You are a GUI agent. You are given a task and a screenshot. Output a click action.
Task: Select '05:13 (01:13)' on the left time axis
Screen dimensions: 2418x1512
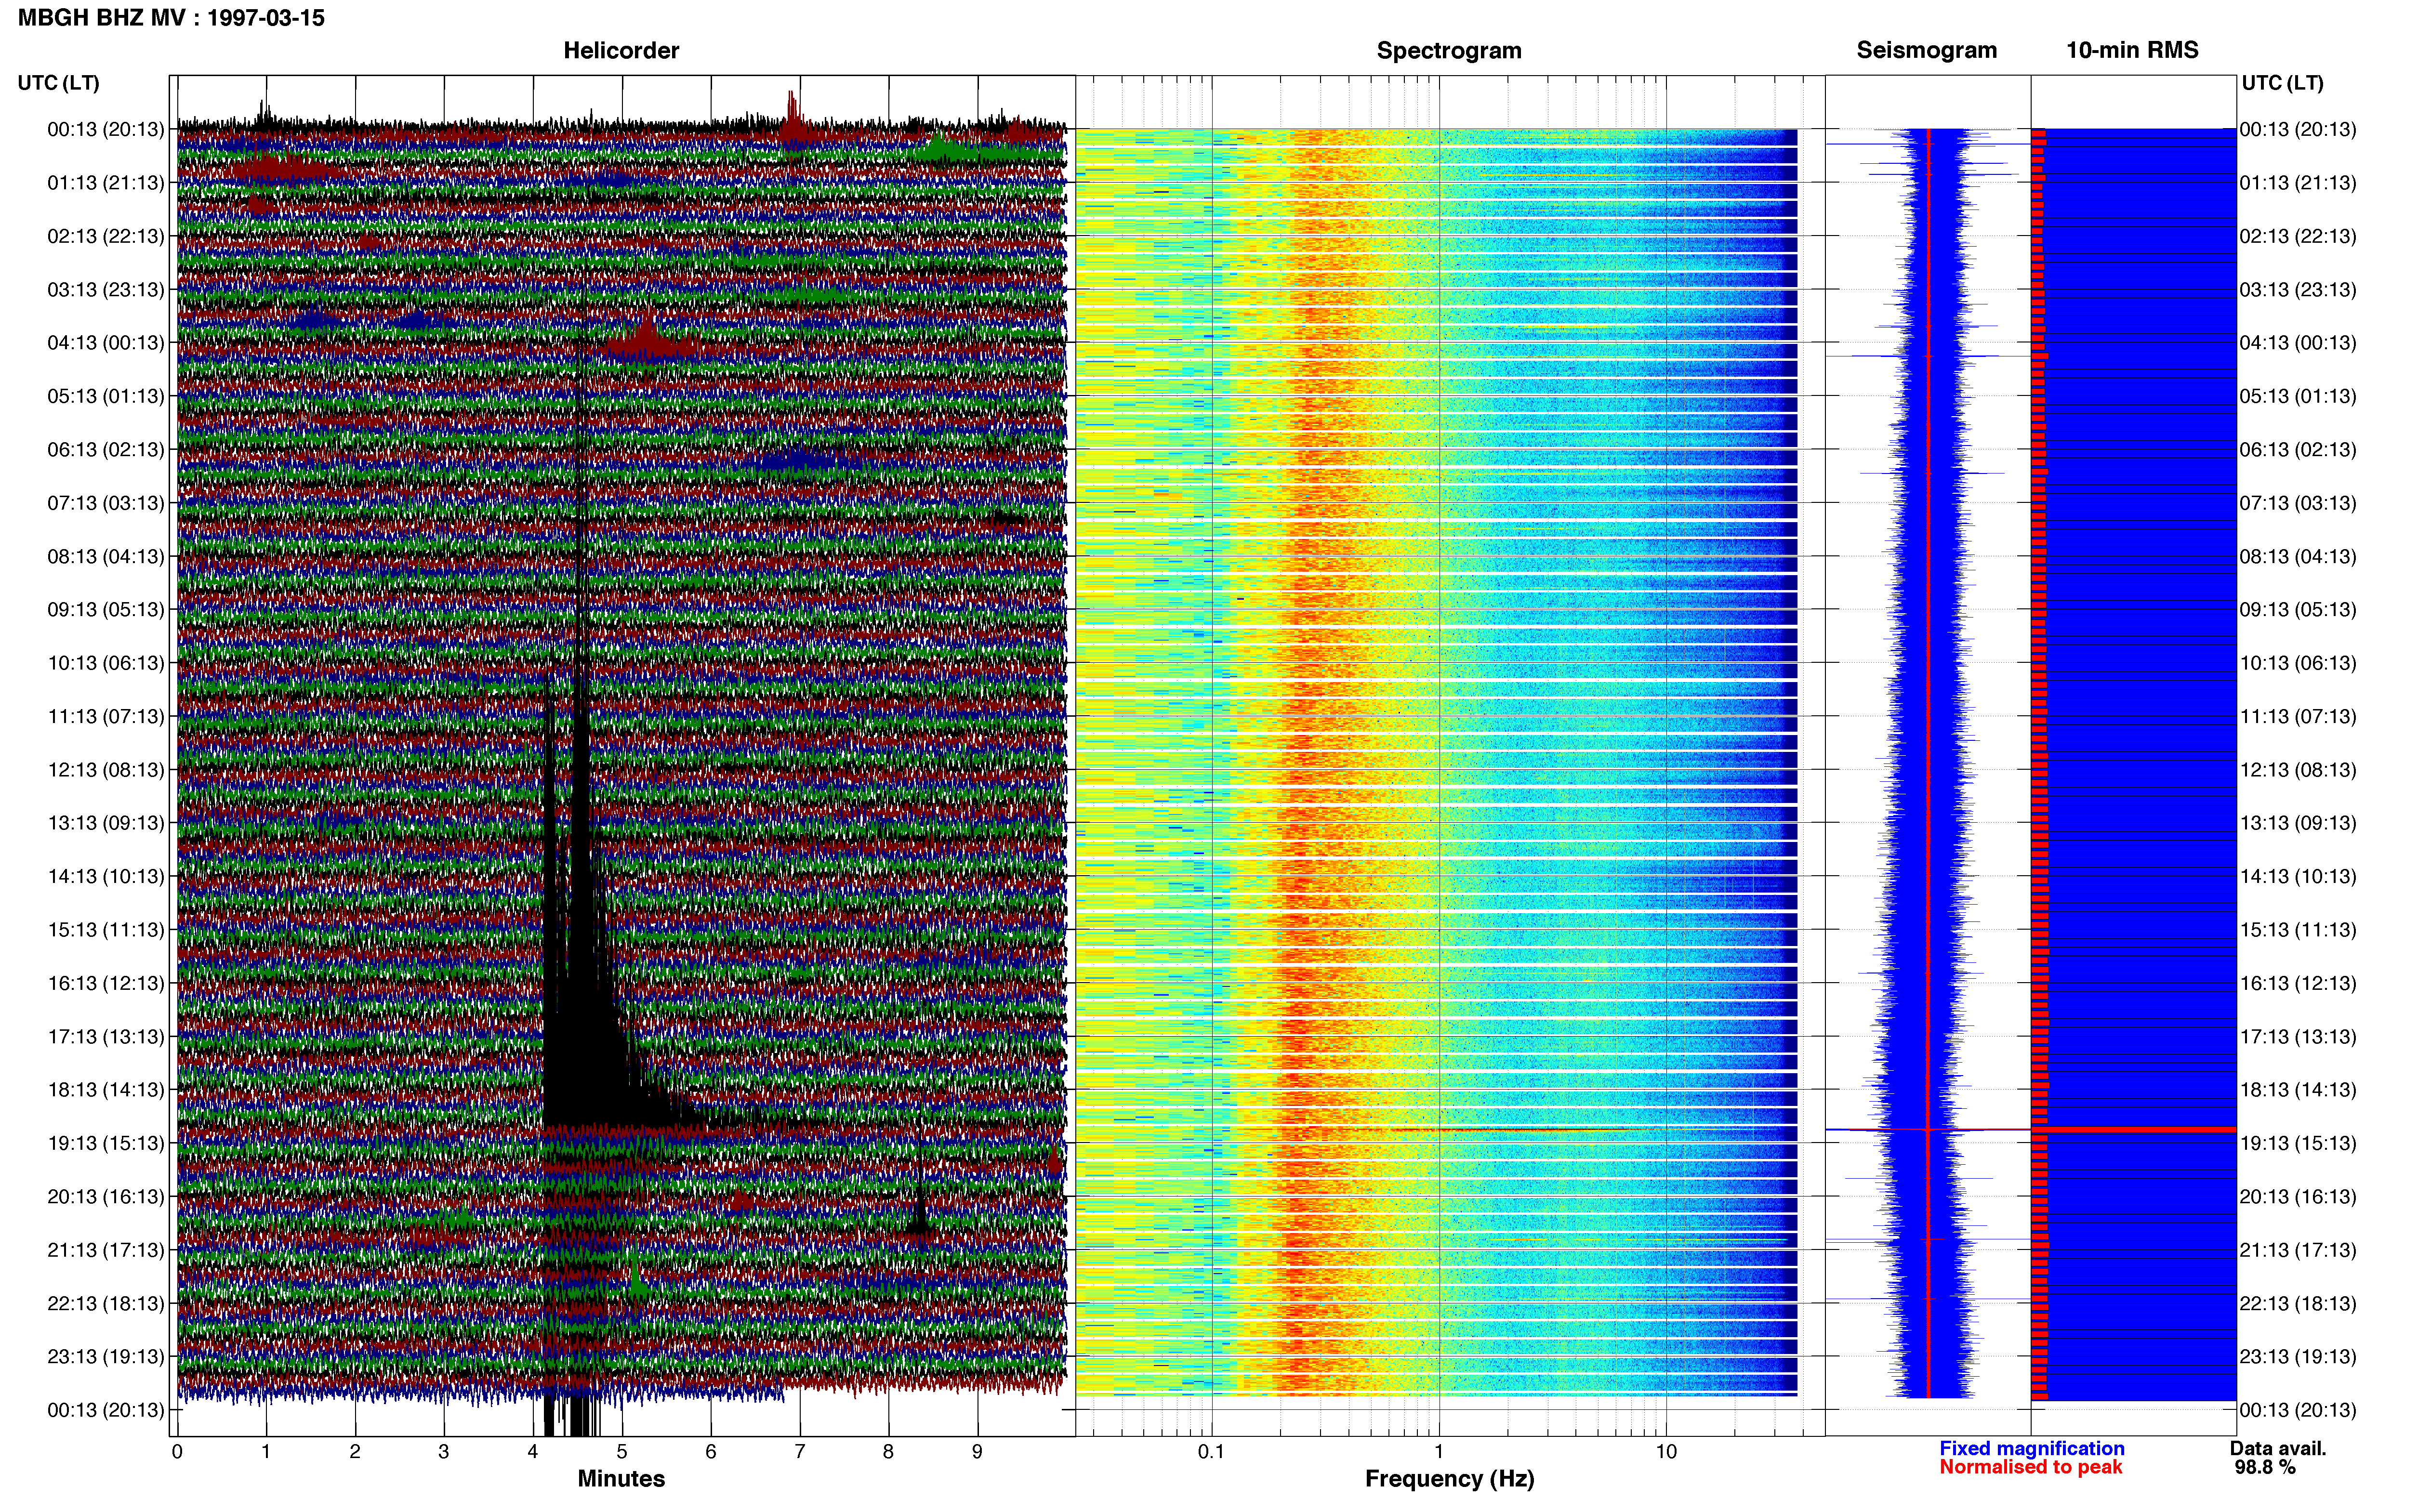pyautogui.click(x=106, y=396)
